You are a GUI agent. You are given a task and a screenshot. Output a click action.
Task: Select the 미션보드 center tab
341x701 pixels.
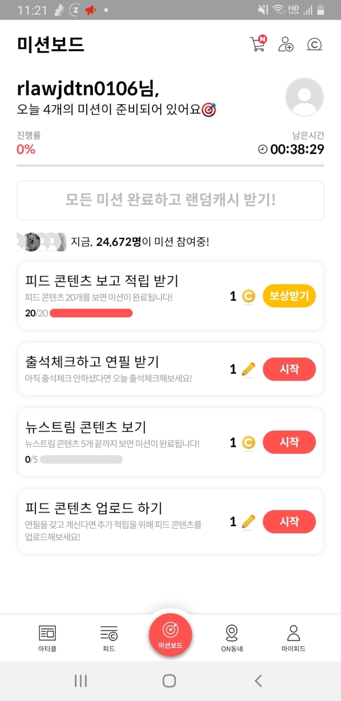170,634
